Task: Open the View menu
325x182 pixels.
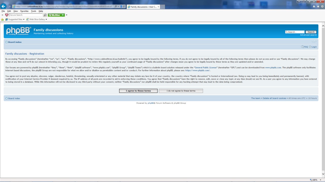Action: click(15, 11)
